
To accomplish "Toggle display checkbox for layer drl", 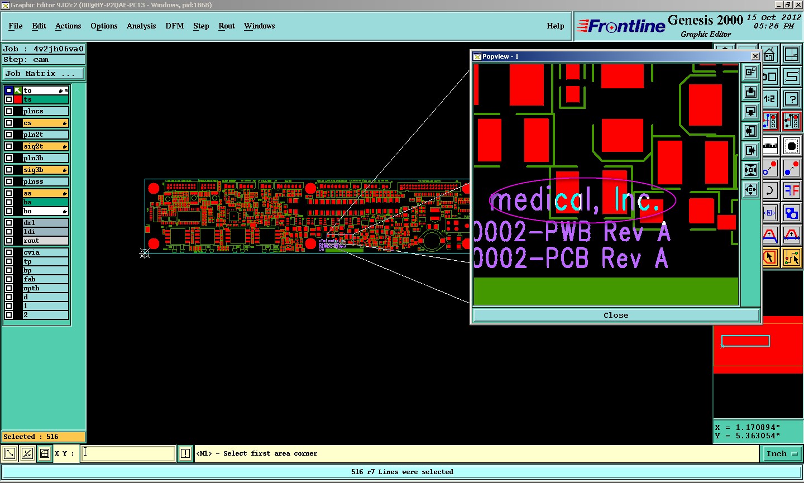I will coord(9,223).
